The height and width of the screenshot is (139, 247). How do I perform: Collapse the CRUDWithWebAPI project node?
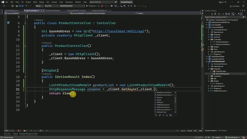point(206,61)
